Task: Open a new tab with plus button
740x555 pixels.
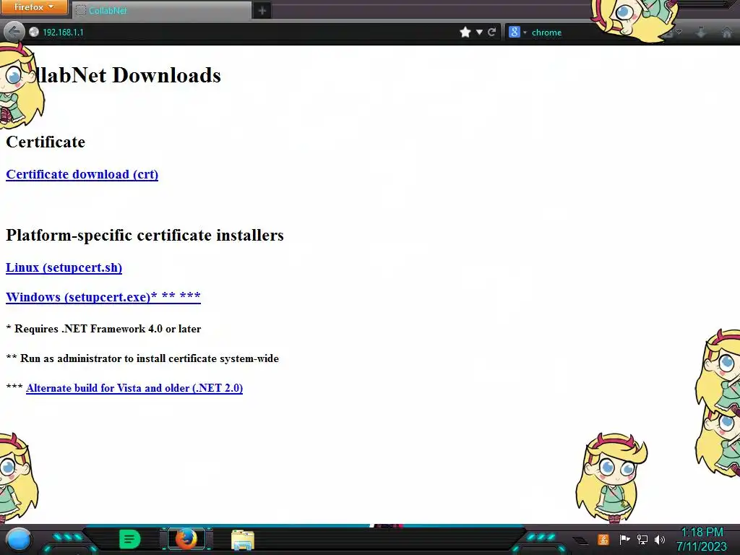Action: (x=262, y=10)
